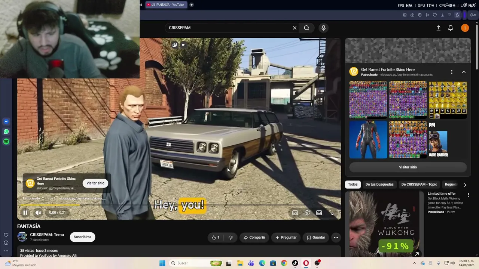
Task: Open a new browser tab
Action: click(192, 5)
